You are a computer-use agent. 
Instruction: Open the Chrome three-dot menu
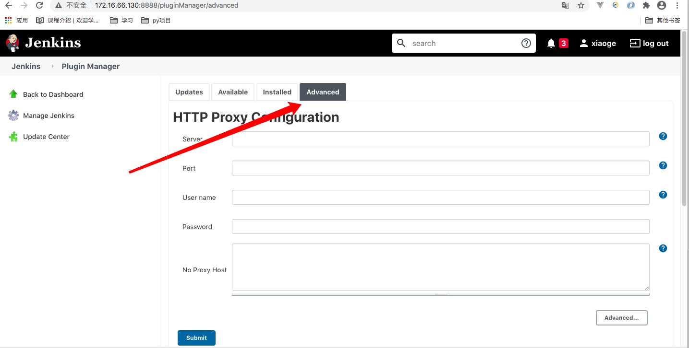[677, 5]
